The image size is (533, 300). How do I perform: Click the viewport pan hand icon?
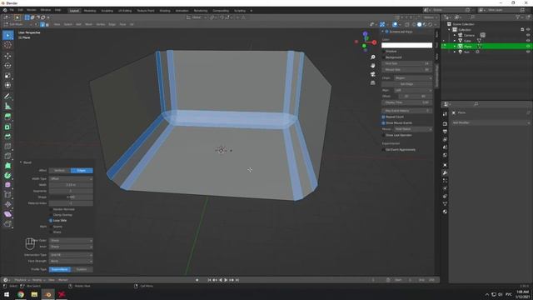pos(373,65)
